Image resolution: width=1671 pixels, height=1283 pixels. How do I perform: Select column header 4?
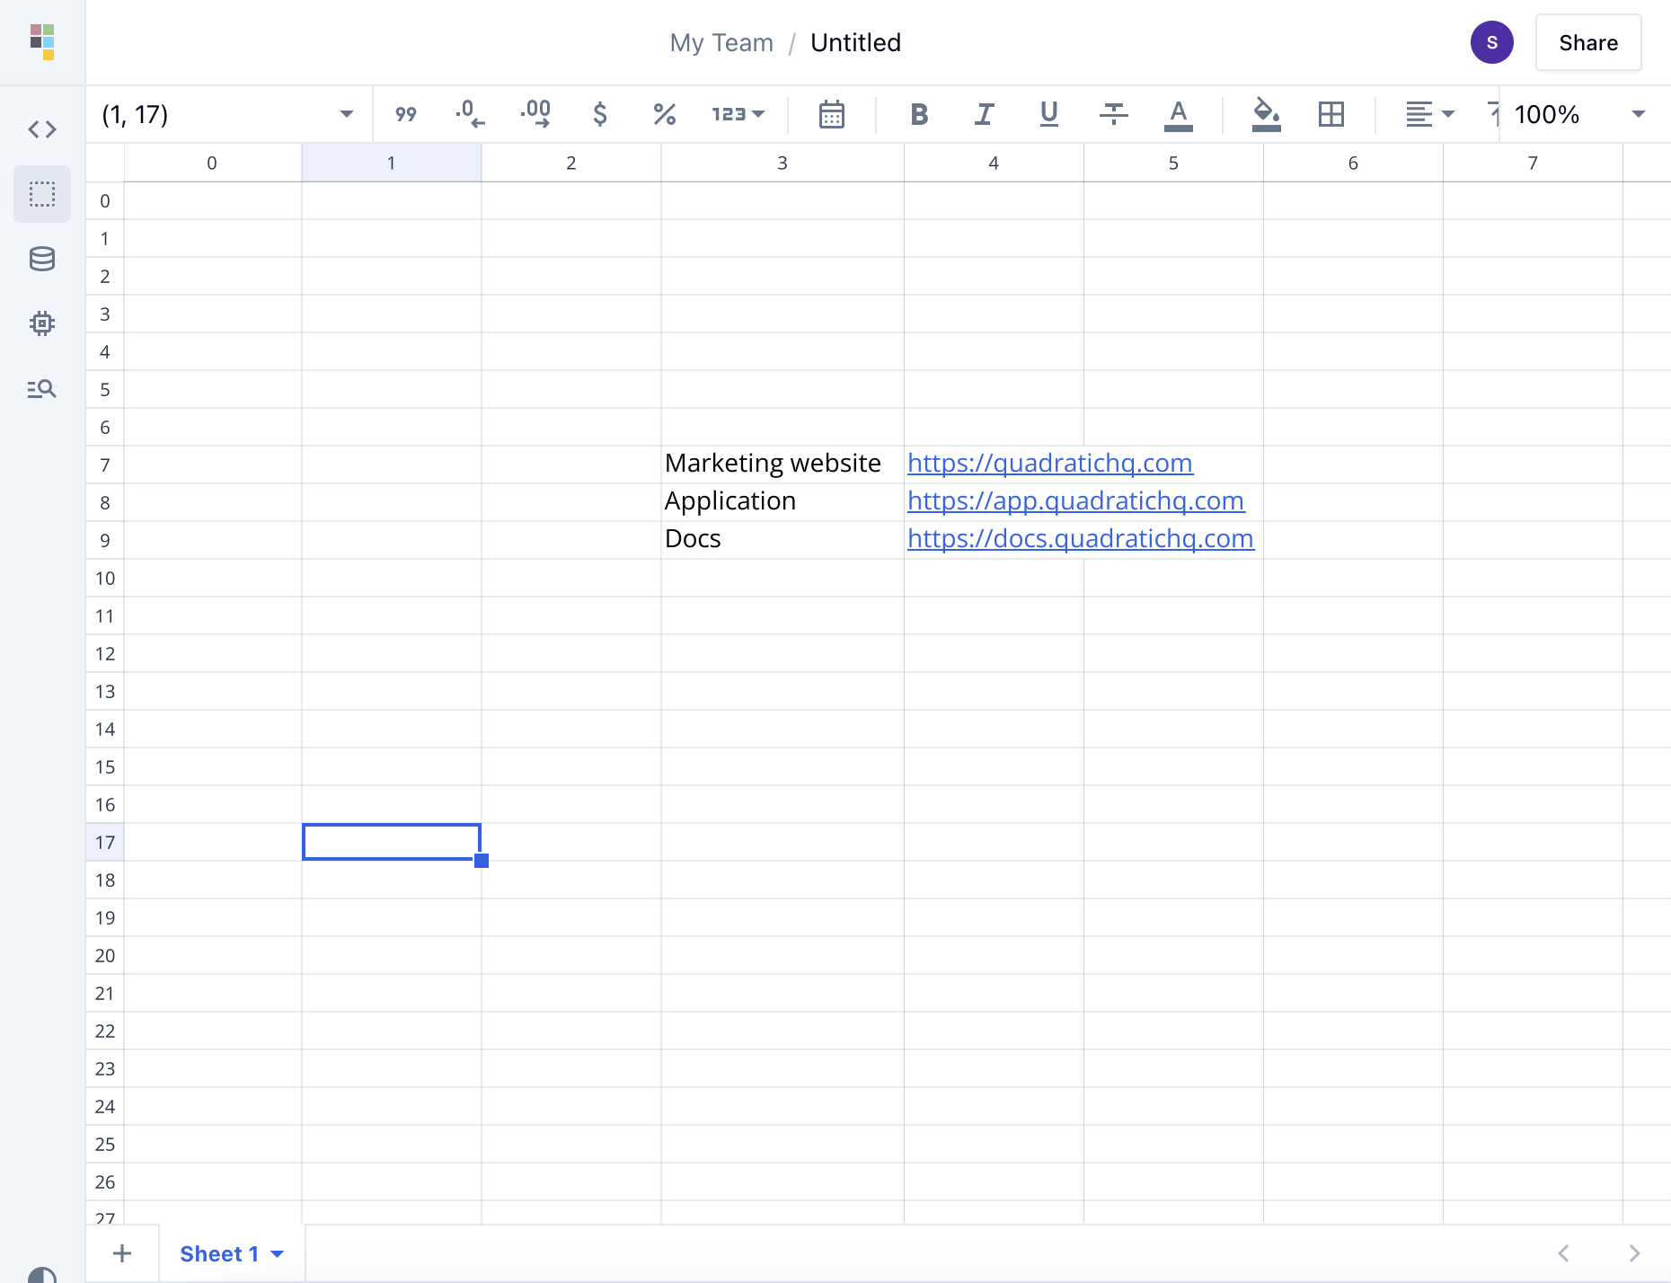(994, 163)
